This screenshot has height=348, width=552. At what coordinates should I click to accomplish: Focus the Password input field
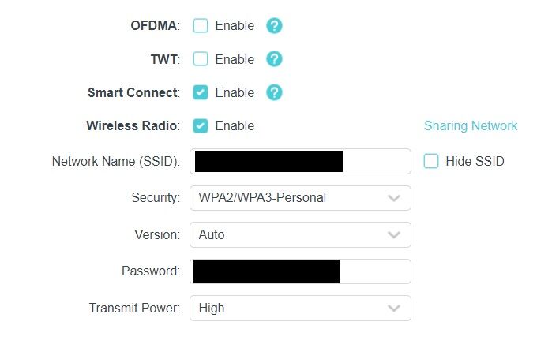(x=300, y=271)
